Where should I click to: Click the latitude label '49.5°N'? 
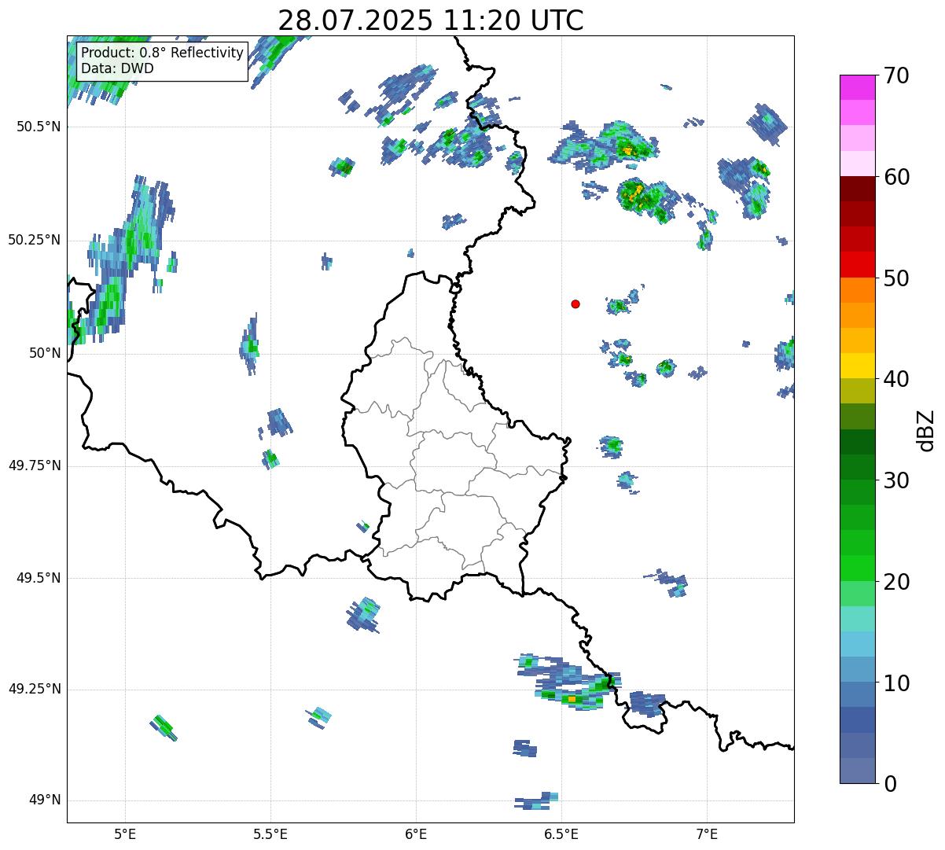39,578
